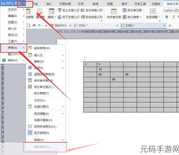The image size is (179, 155).
Task: Open the 工具(T) menu
Action: point(13,41)
